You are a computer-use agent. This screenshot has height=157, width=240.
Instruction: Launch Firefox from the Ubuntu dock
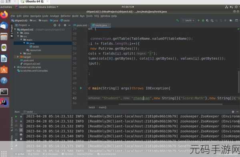[x=4, y=15]
